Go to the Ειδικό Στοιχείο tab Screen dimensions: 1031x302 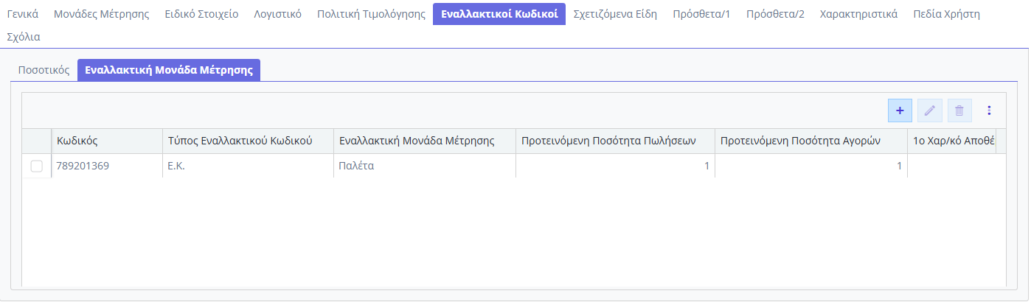coord(201,14)
